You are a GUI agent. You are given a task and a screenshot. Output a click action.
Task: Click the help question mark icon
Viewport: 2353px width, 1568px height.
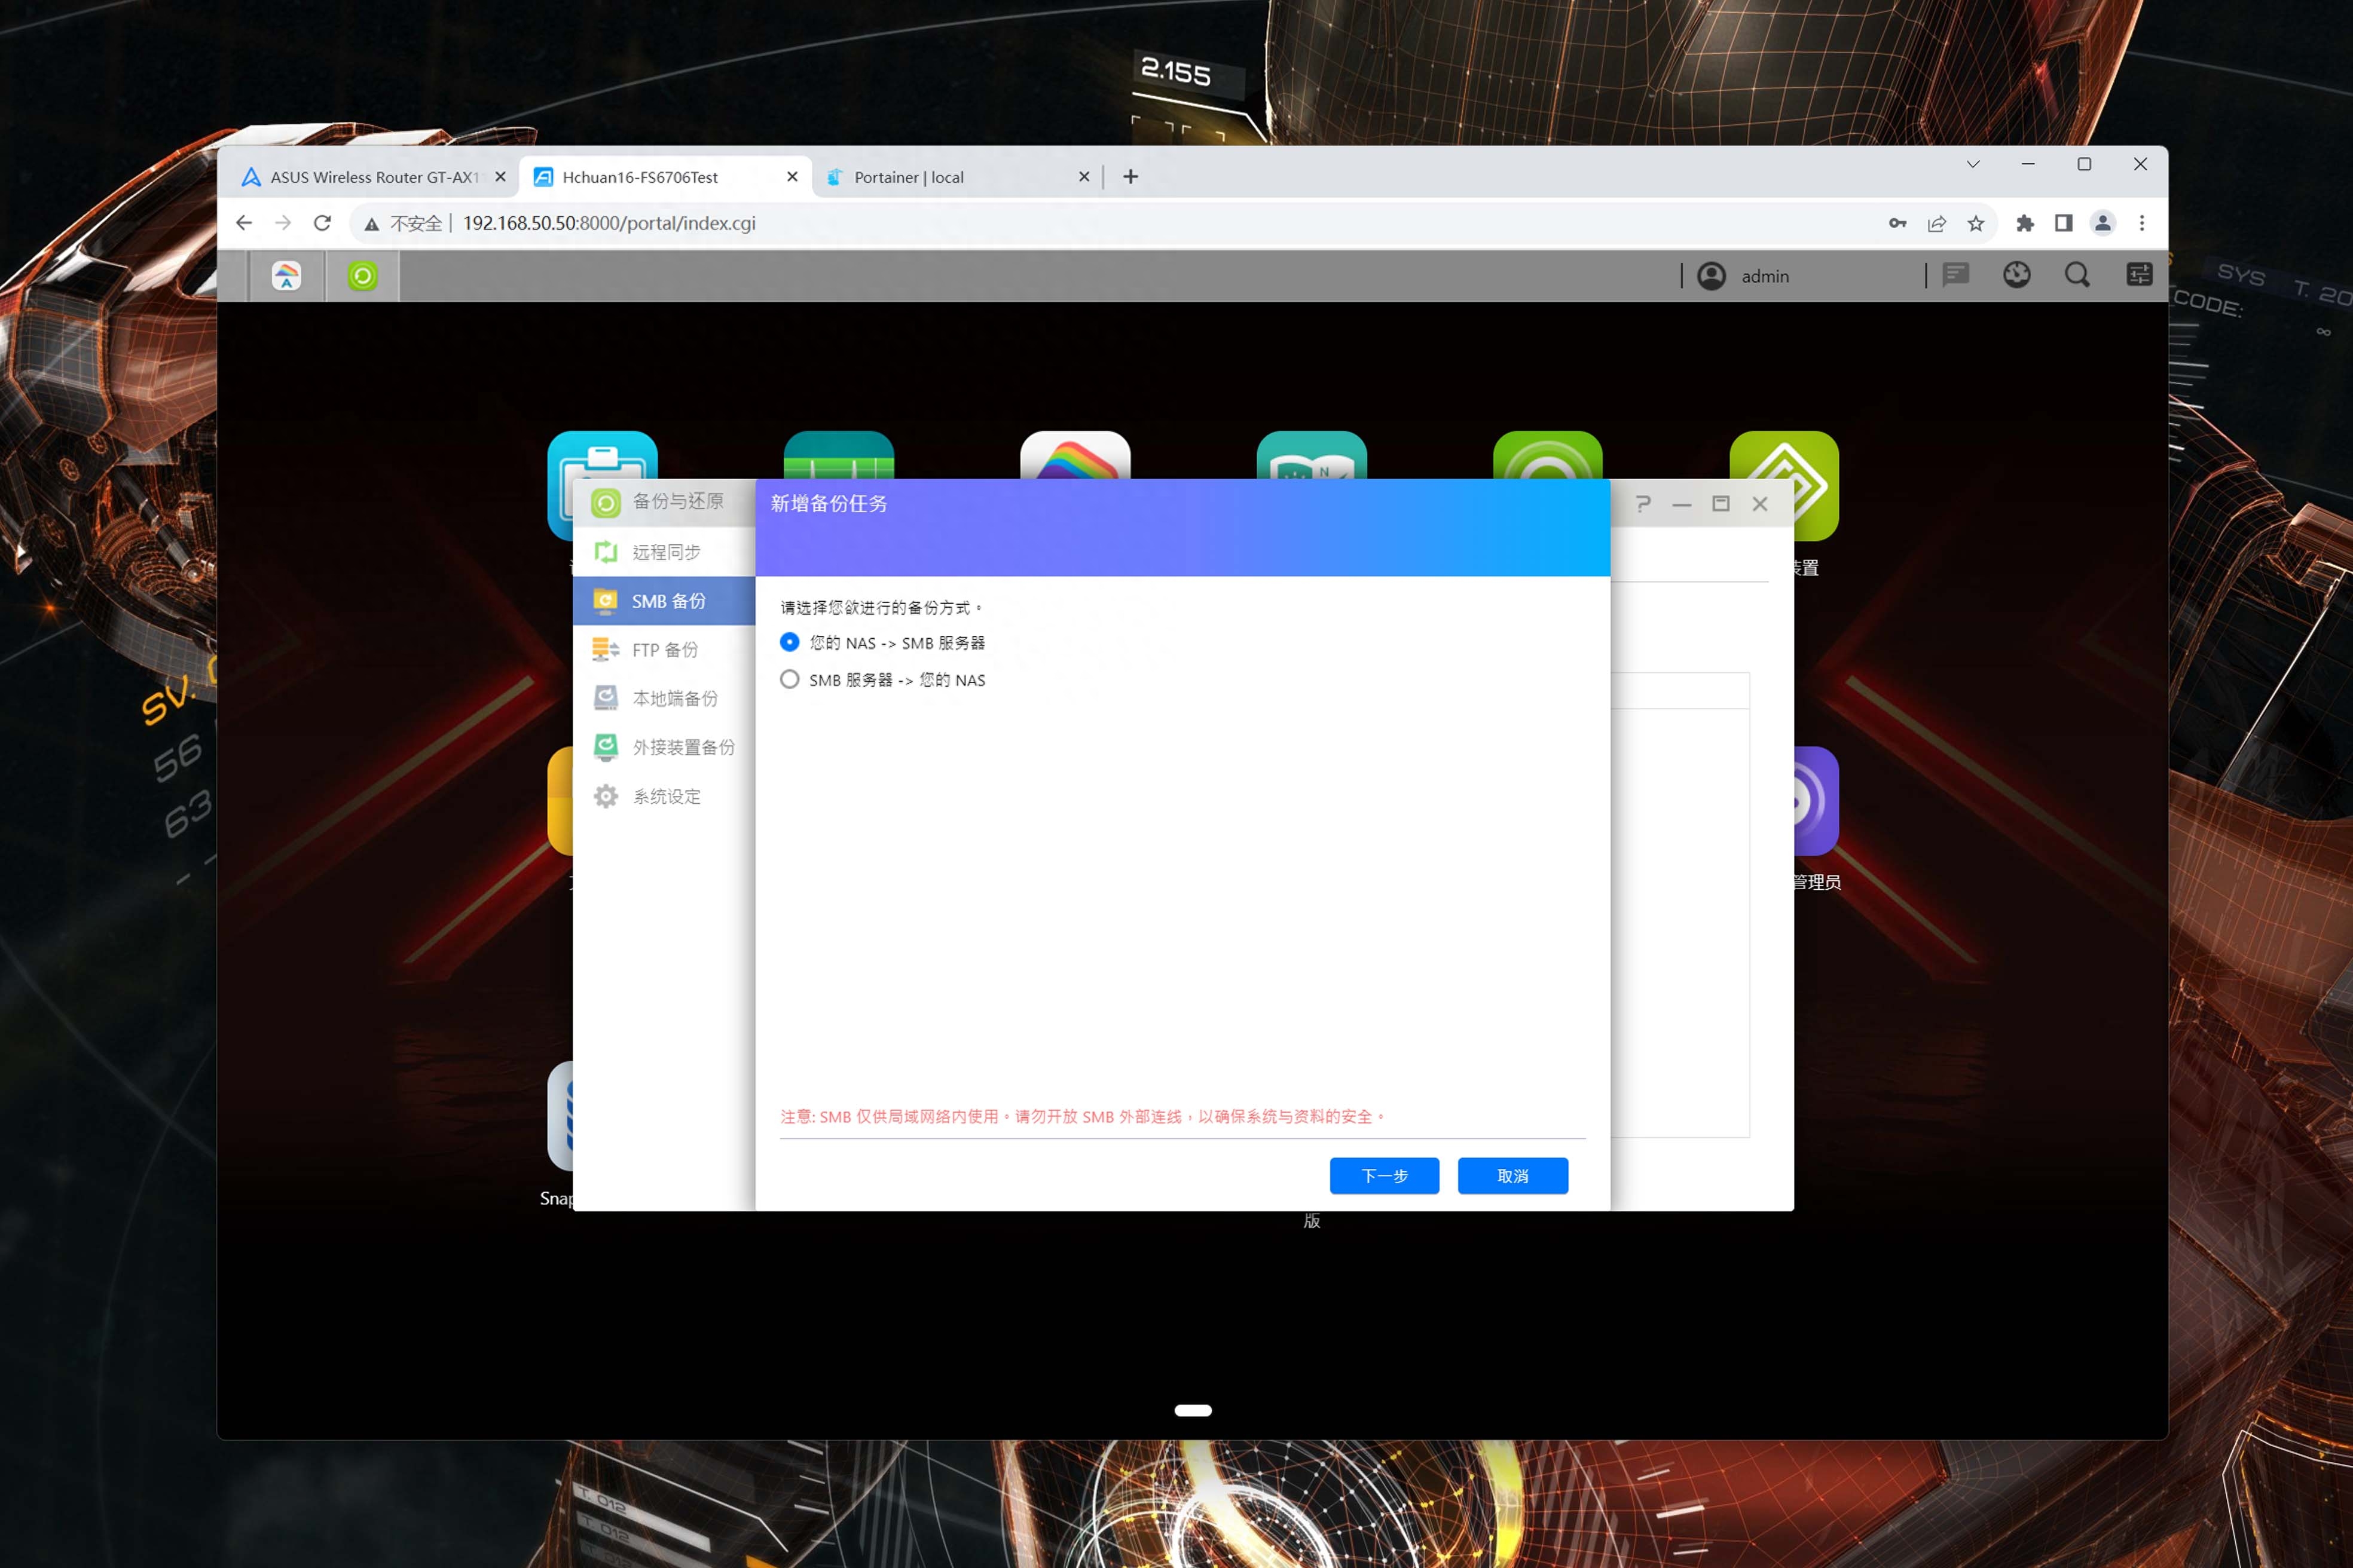1643,504
